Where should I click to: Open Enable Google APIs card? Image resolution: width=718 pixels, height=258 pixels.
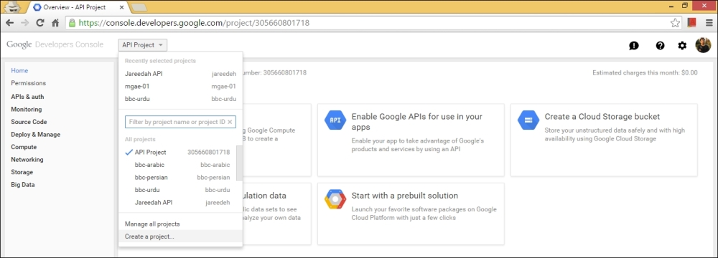tap(411, 140)
